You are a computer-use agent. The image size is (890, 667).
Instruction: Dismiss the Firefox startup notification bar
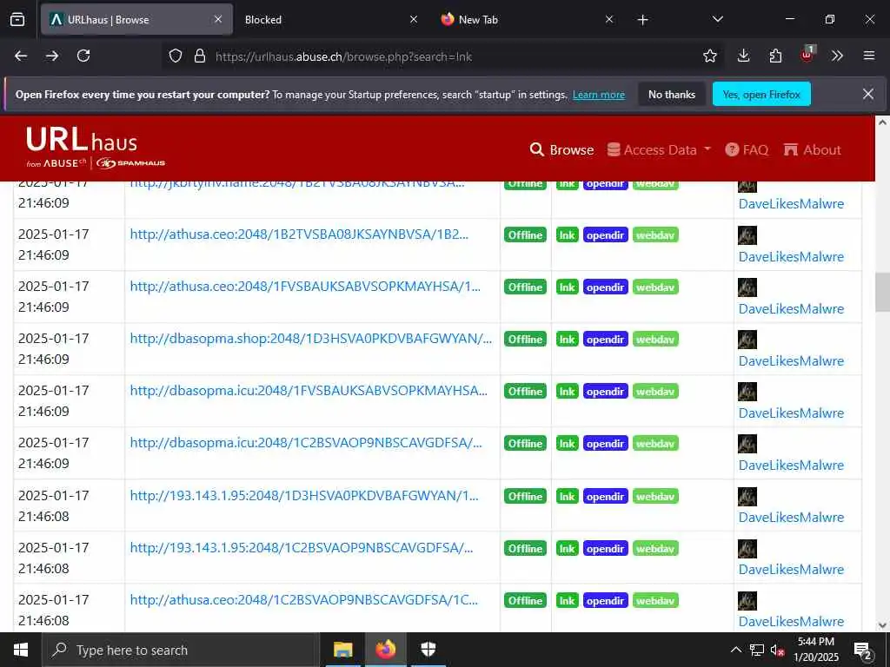pos(868,94)
